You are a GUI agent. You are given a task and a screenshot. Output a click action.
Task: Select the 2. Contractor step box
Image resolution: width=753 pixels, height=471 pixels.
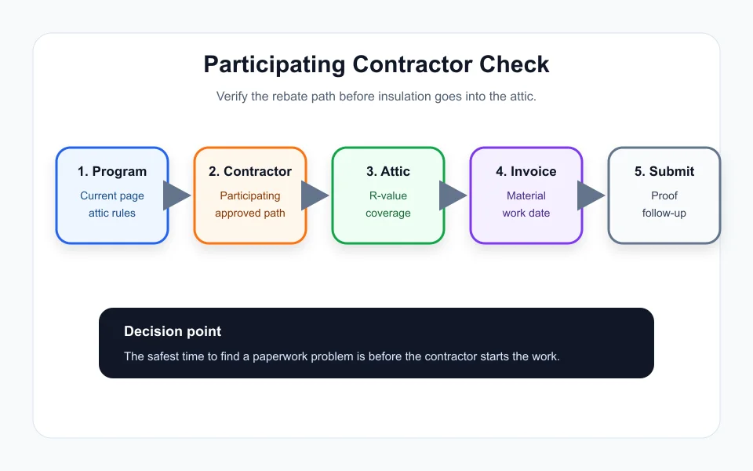pyautogui.click(x=250, y=195)
